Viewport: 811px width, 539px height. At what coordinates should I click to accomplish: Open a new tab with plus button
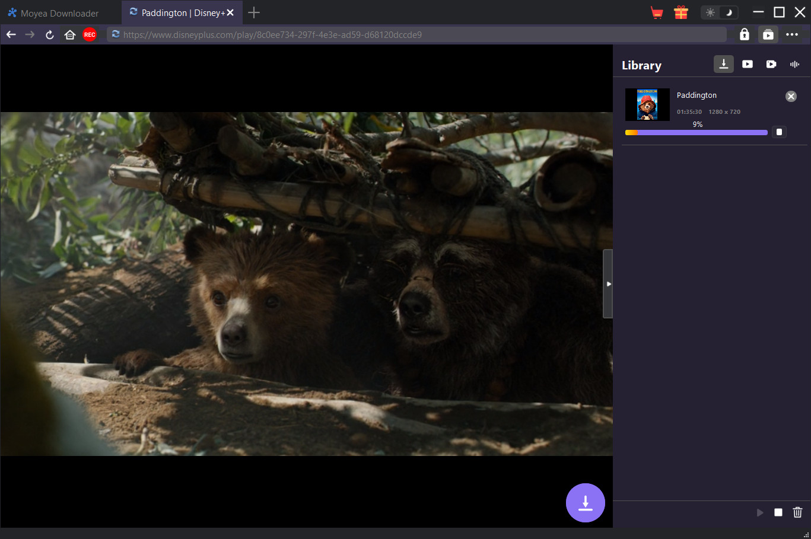pos(254,12)
